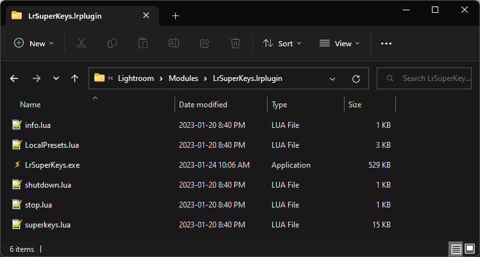The width and height of the screenshot is (480, 257).
Task: Sort by Name column header
Action: [x=30, y=105]
